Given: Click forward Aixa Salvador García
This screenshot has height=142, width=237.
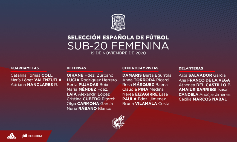Looking at the screenshot, I should pyautogui.click(x=202, y=75).
